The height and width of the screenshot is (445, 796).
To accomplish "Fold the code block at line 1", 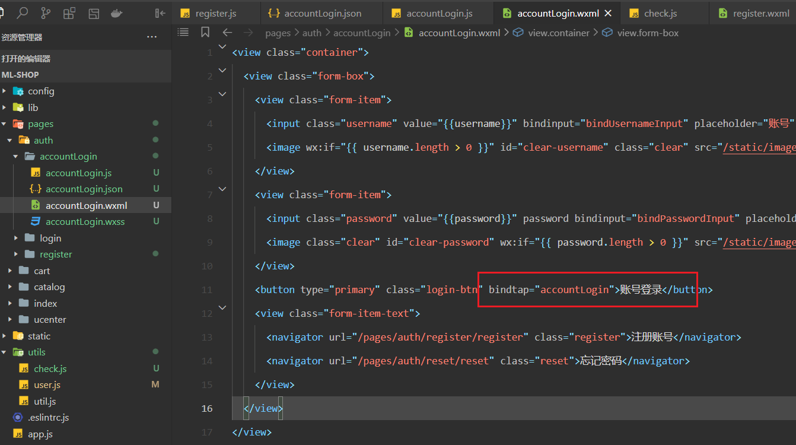I will tap(222, 47).
